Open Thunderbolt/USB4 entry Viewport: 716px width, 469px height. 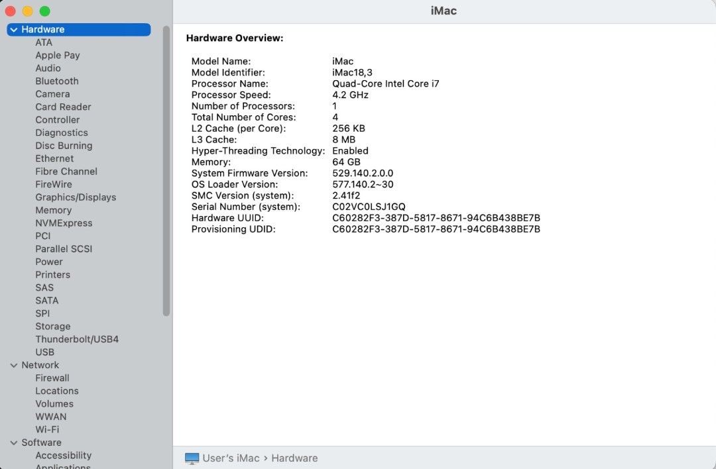[x=77, y=339]
